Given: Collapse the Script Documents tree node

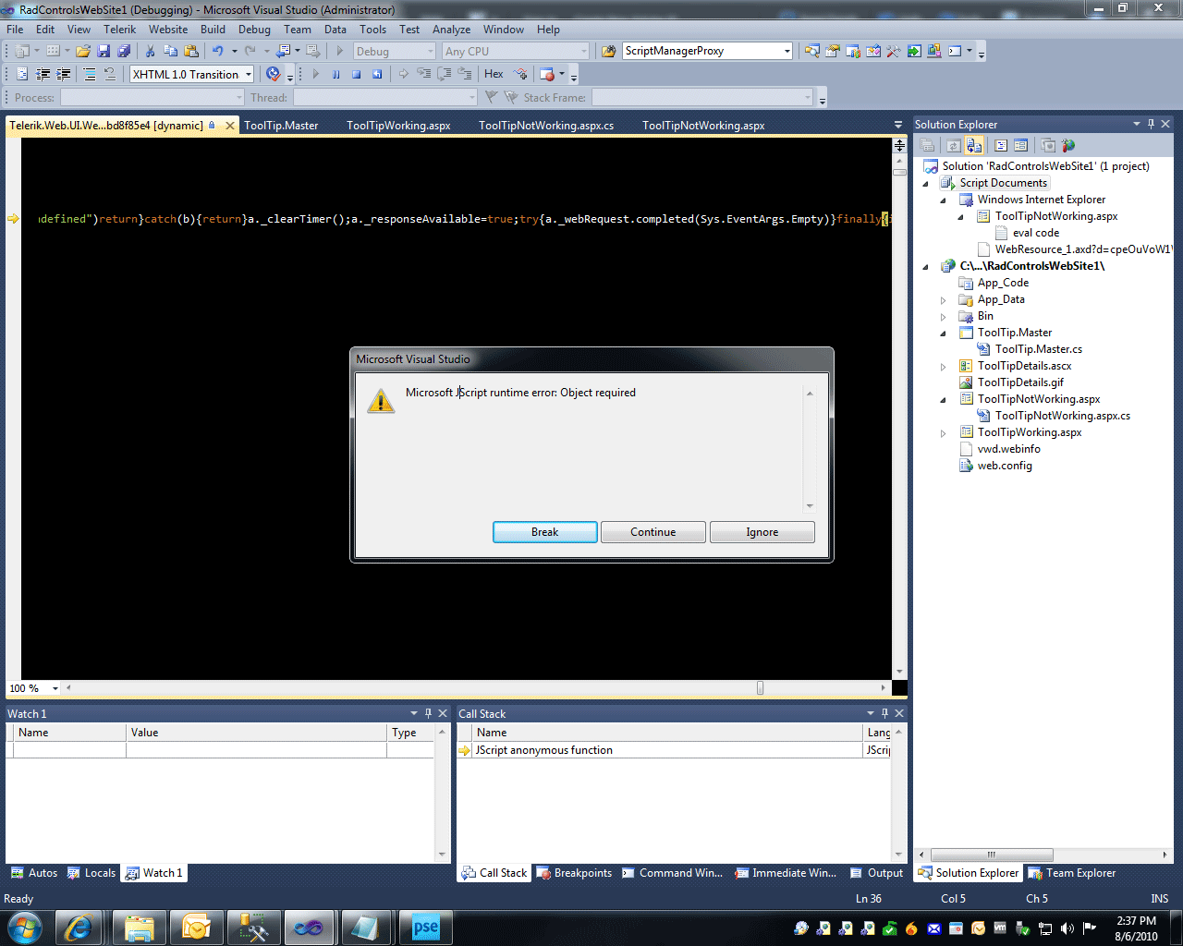Looking at the screenshot, I should pyautogui.click(x=925, y=183).
